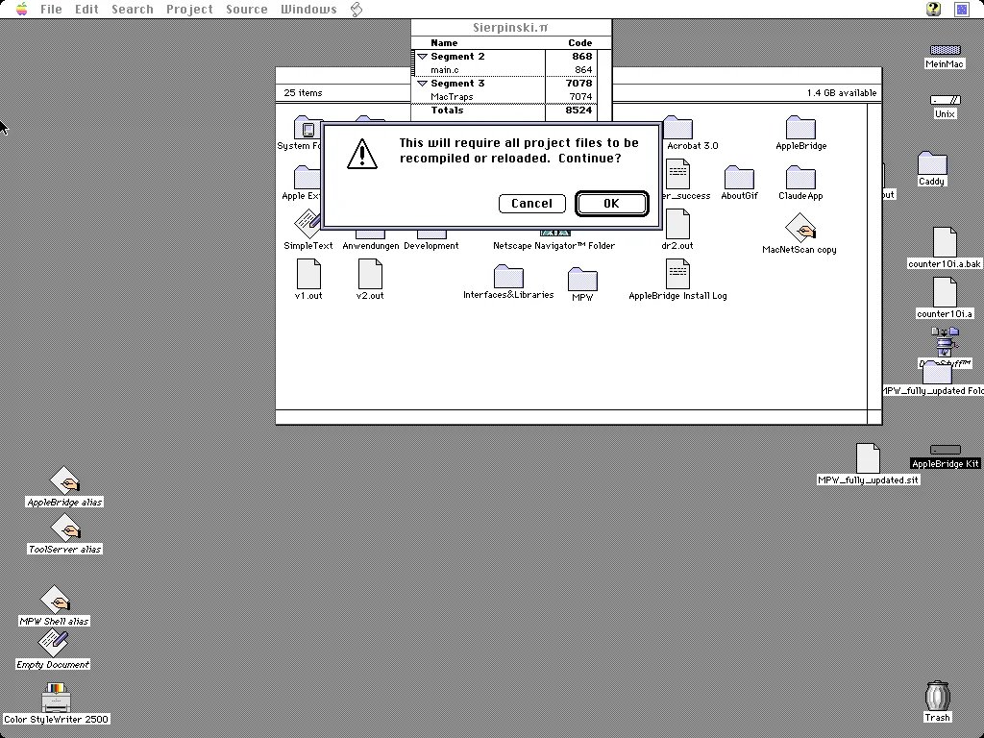The height and width of the screenshot is (738, 984).
Task: Collapse Segment 2 disclosure triangle
Action: tap(423, 57)
